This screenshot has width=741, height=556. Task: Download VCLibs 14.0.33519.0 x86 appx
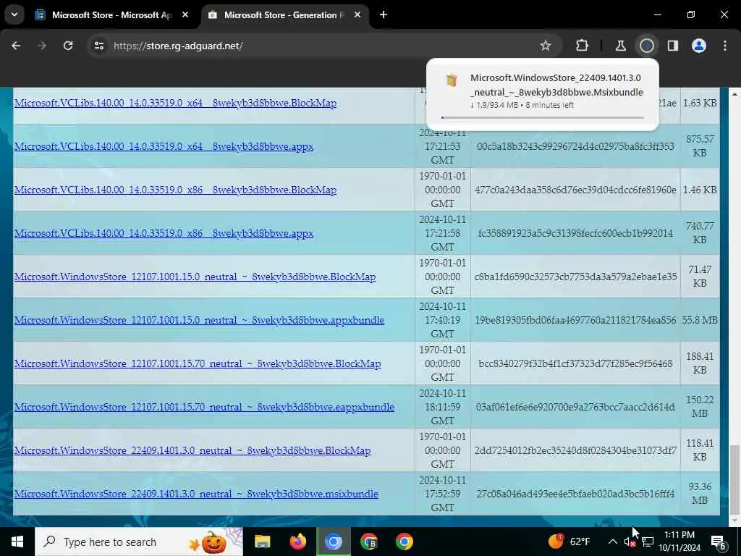164,234
